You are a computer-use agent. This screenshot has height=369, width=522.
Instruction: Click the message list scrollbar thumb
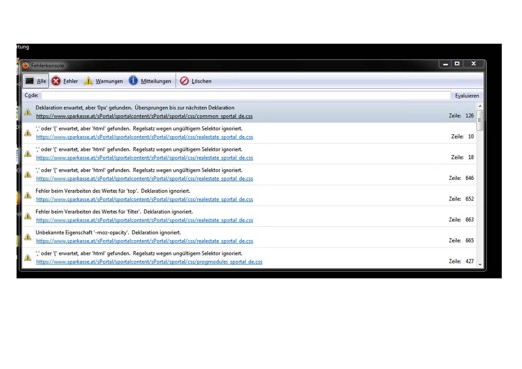pyautogui.click(x=480, y=120)
